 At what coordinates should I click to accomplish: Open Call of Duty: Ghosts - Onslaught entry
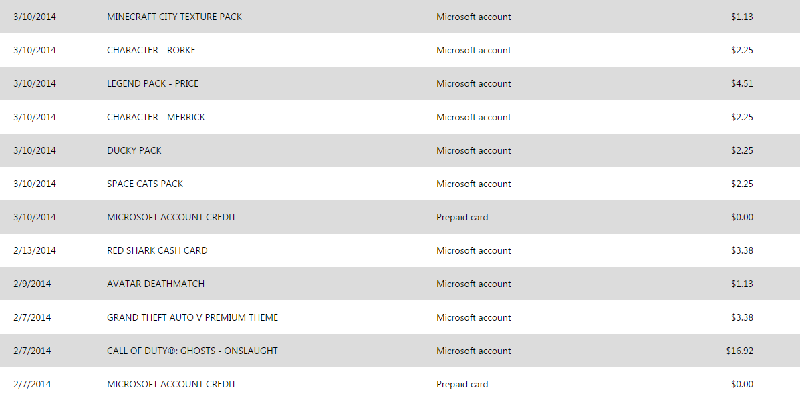pos(192,351)
